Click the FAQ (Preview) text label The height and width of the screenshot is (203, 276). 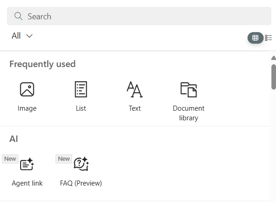(81, 183)
